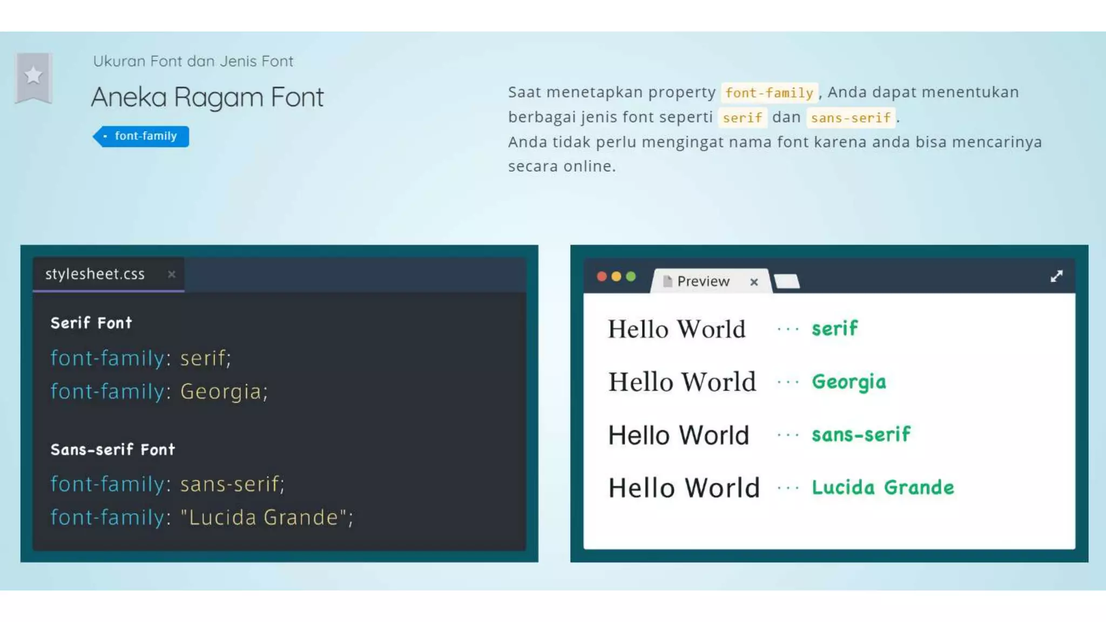Viewport: 1106px width, 622px height.
Task: Click the font-family: Georgia code line
Action: 159,391
